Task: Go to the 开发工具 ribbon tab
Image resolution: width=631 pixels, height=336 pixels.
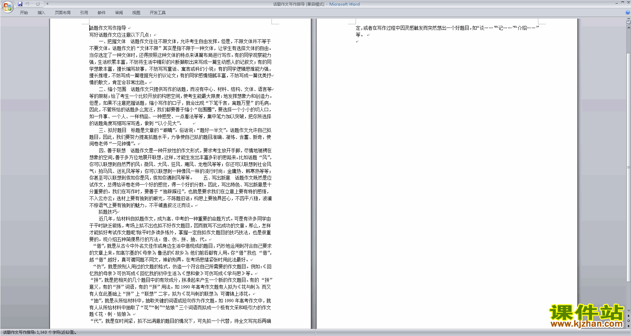Action: (158, 13)
